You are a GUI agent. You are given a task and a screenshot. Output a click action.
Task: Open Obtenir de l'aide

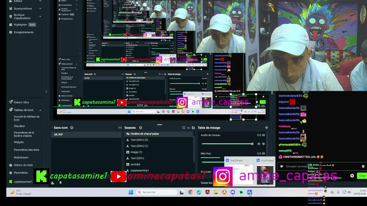23,165
